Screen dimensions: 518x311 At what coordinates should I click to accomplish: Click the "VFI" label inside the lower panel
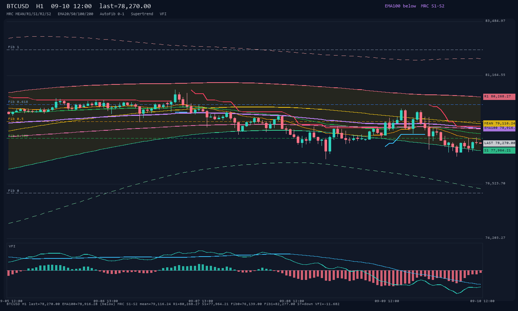12,246
